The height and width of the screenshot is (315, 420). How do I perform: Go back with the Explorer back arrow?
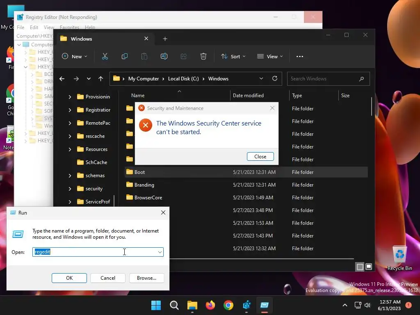(62, 79)
